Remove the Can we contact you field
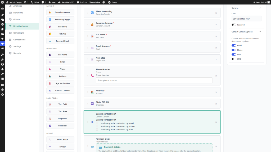The width and height of the screenshot is (271, 152). tap(216, 122)
